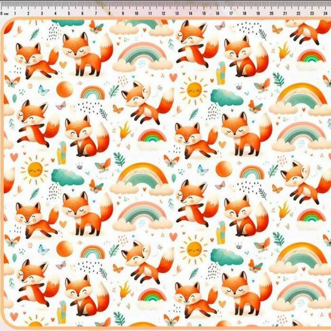Click the fox nearest the 17 cm mark
The height and width of the screenshot is (331, 331).
pos(241,54)
